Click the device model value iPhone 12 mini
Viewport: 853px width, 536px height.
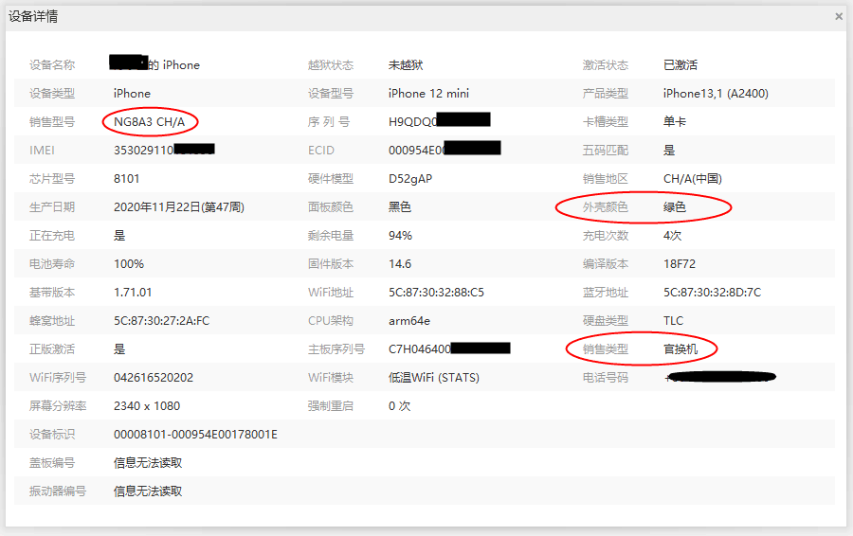[x=428, y=94]
